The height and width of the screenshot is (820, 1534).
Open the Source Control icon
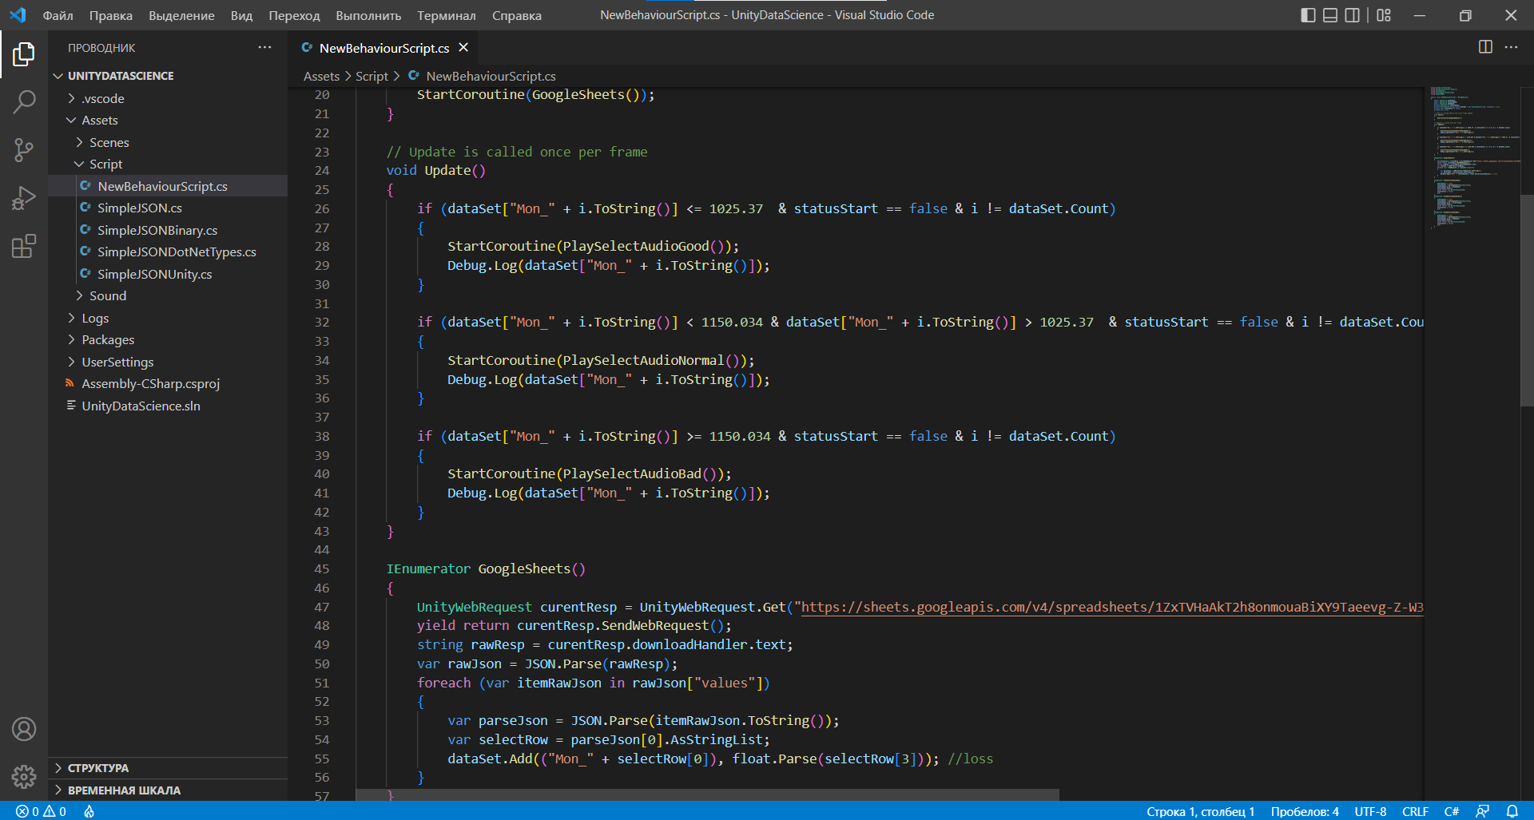pyautogui.click(x=24, y=150)
